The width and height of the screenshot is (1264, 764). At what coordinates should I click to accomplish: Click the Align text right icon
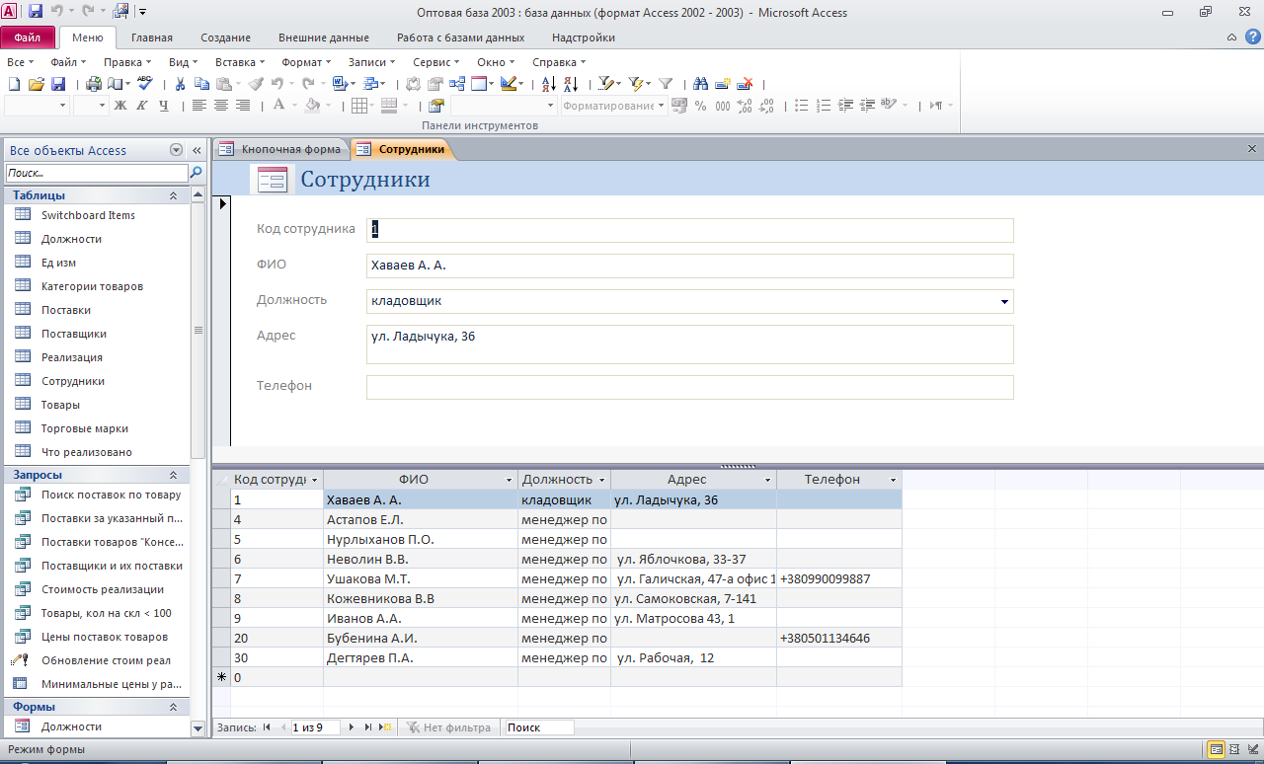pos(243,106)
